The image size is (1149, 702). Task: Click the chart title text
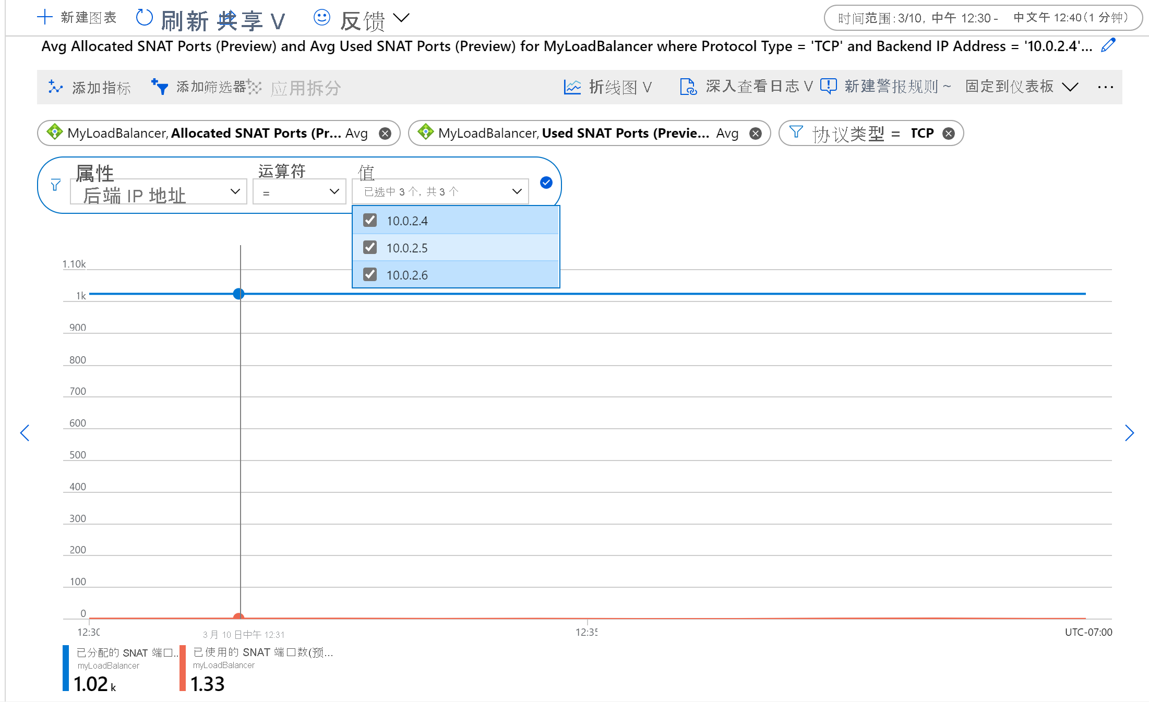[x=567, y=46]
